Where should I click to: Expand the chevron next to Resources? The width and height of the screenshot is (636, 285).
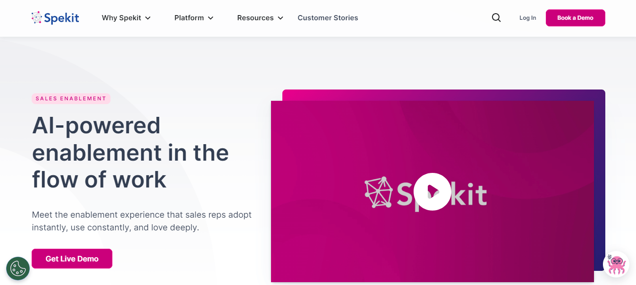280,18
